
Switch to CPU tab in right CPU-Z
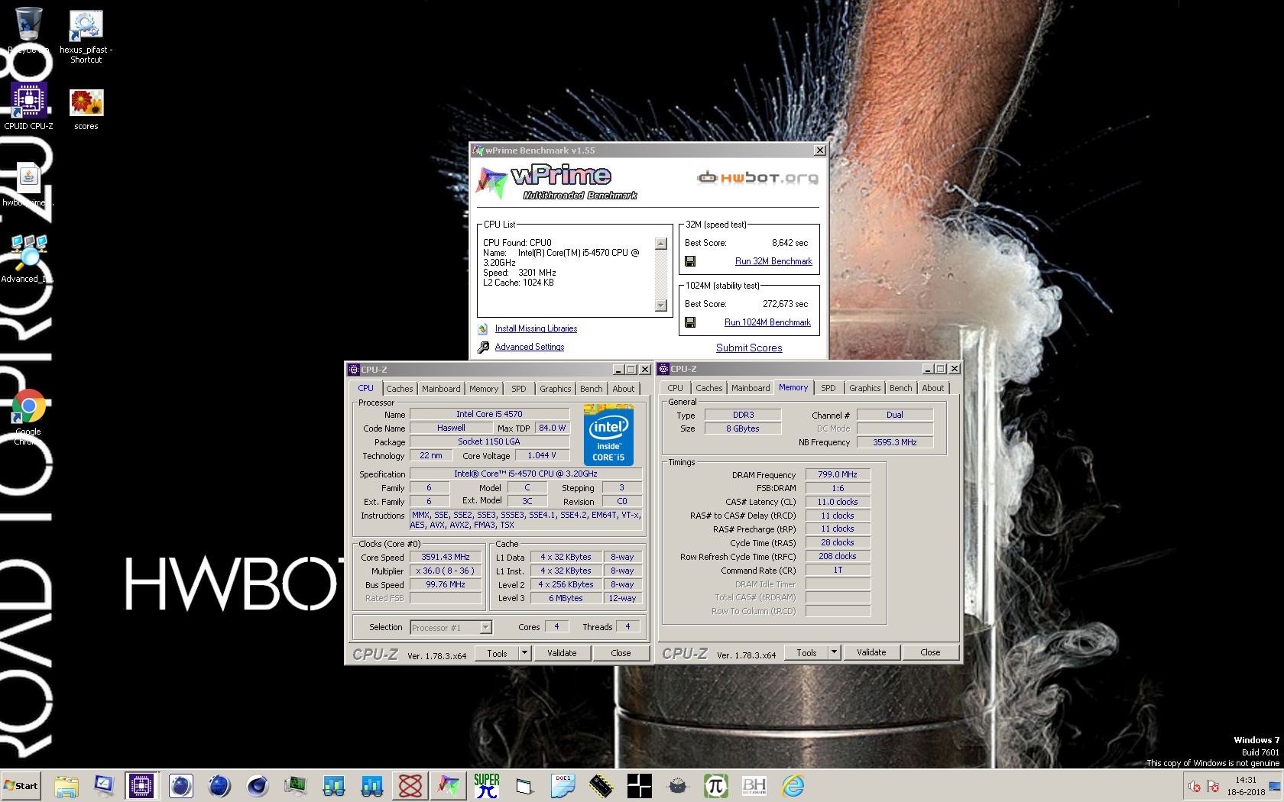pos(675,388)
